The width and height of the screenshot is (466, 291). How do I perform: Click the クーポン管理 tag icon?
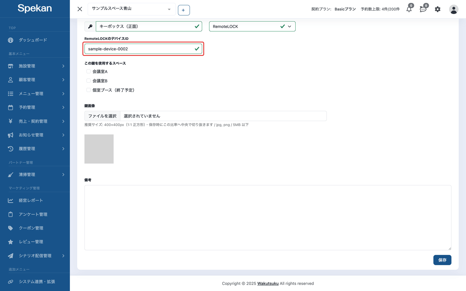10,228
